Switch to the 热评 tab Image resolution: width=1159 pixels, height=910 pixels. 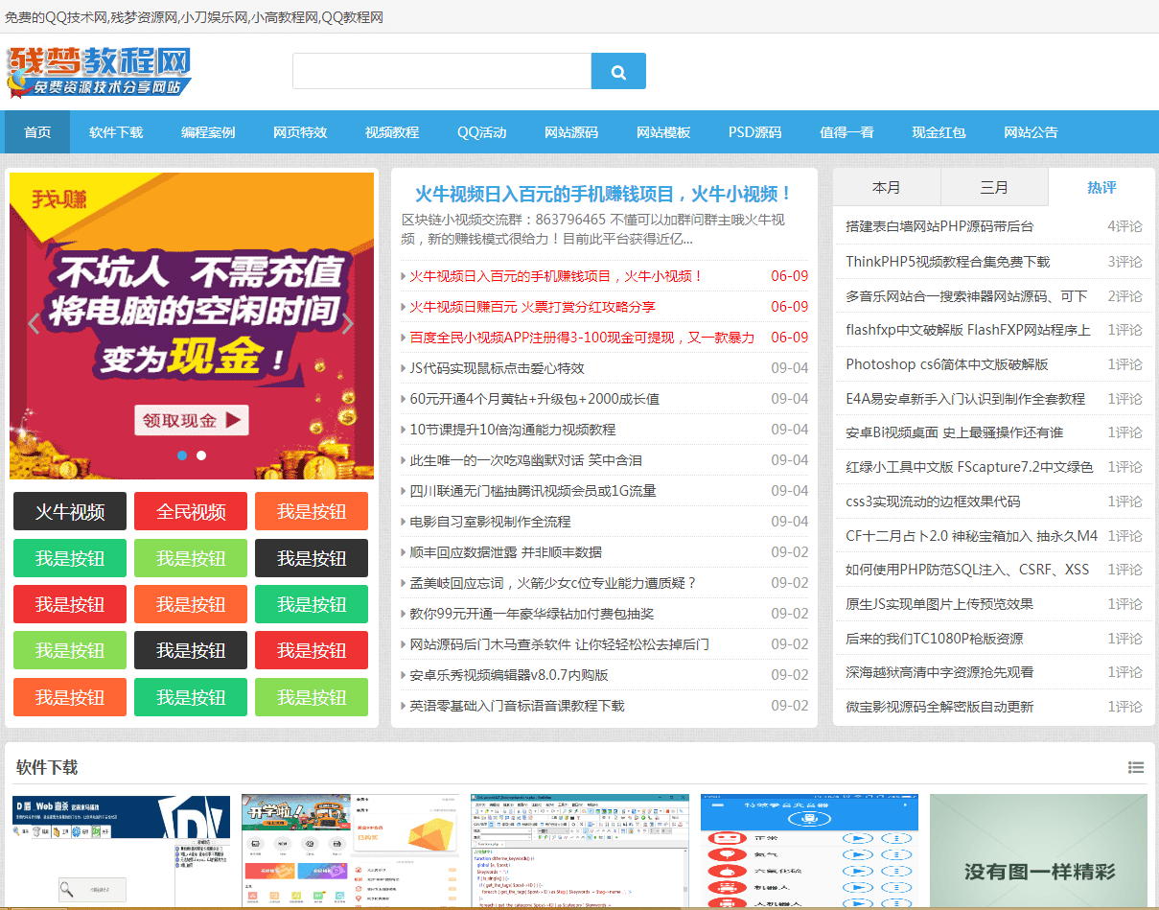[1101, 186]
